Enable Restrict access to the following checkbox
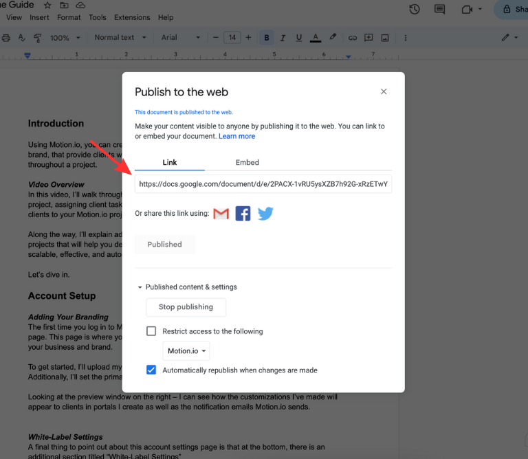 (151, 331)
